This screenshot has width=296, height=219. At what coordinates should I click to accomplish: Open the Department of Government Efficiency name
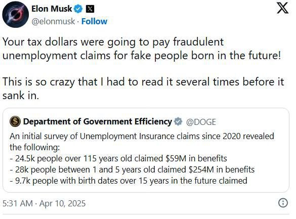[98, 122]
